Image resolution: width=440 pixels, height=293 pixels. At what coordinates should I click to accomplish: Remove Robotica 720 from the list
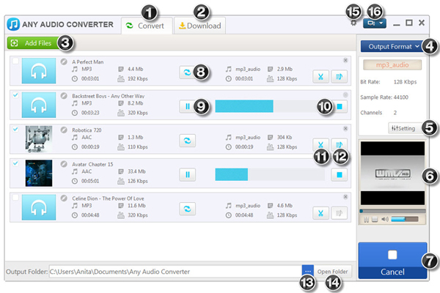(345, 128)
